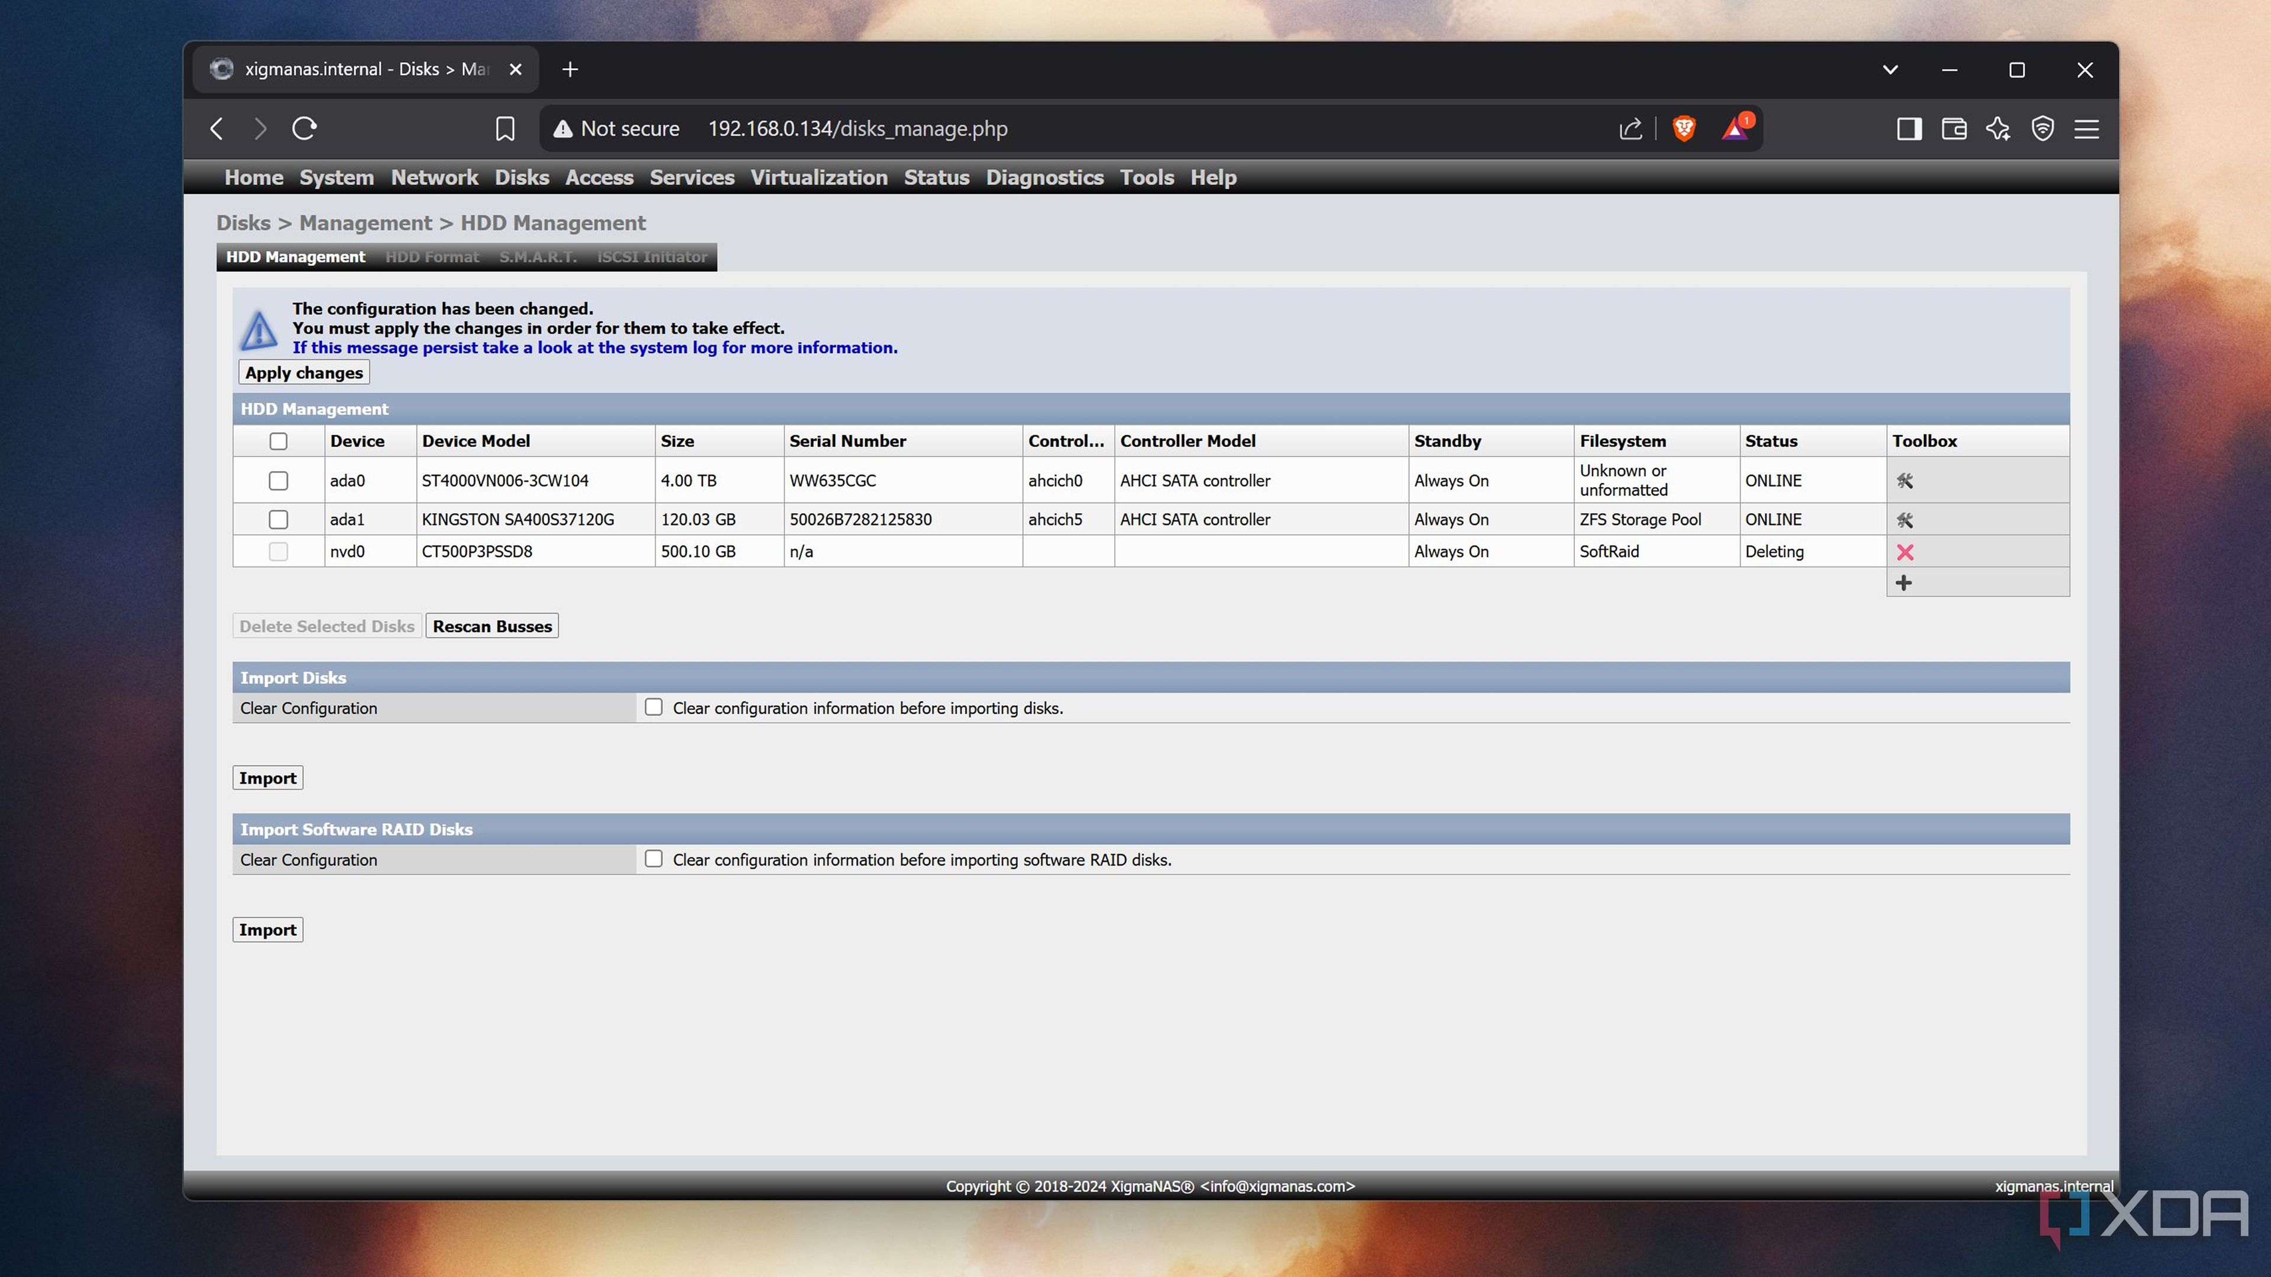Switch to the S.M.A.R.T. tab
The width and height of the screenshot is (2271, 1277).
tap(538, 257)
